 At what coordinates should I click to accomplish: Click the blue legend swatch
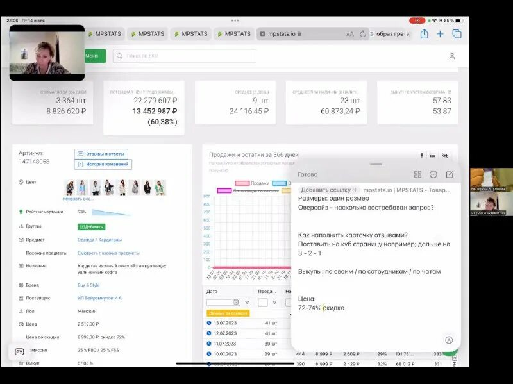[280, 183]
